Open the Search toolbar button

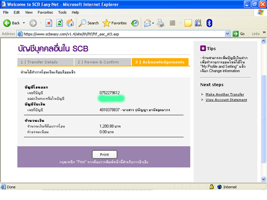(89, 23)
